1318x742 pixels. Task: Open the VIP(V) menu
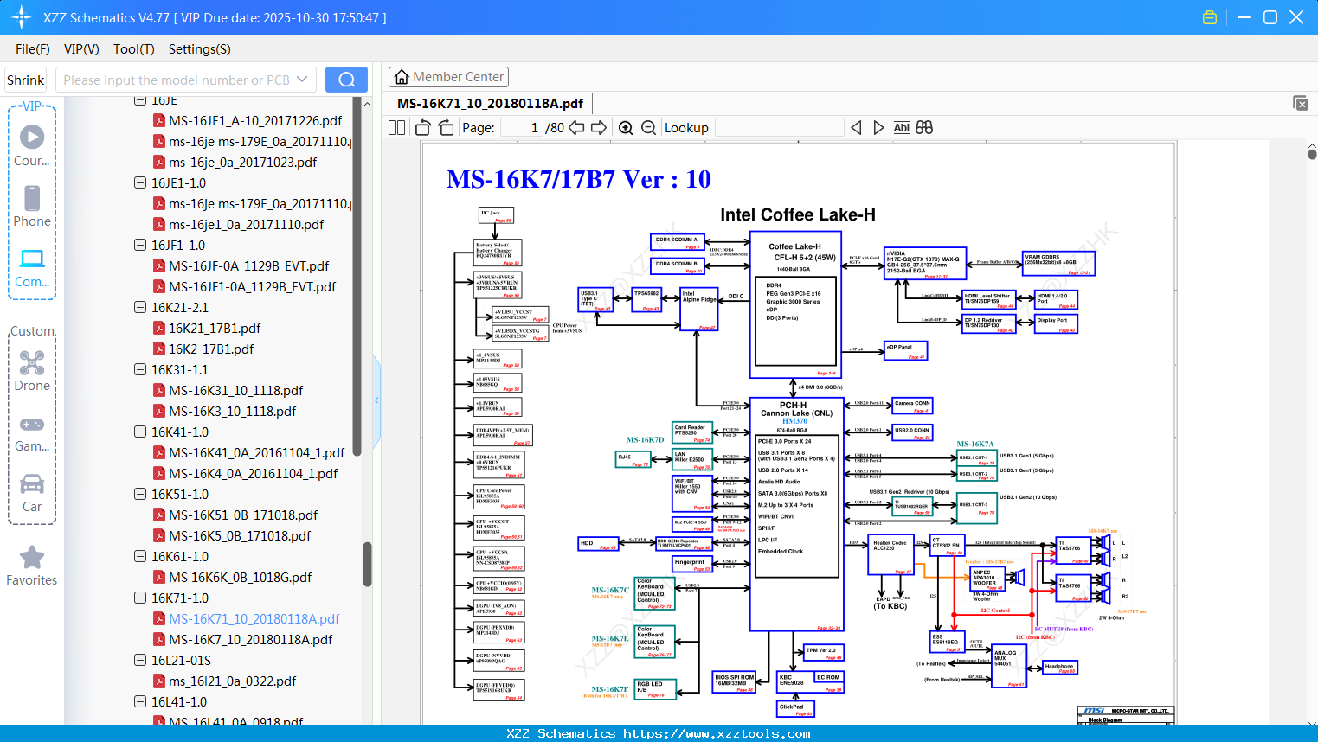point(81,49)
